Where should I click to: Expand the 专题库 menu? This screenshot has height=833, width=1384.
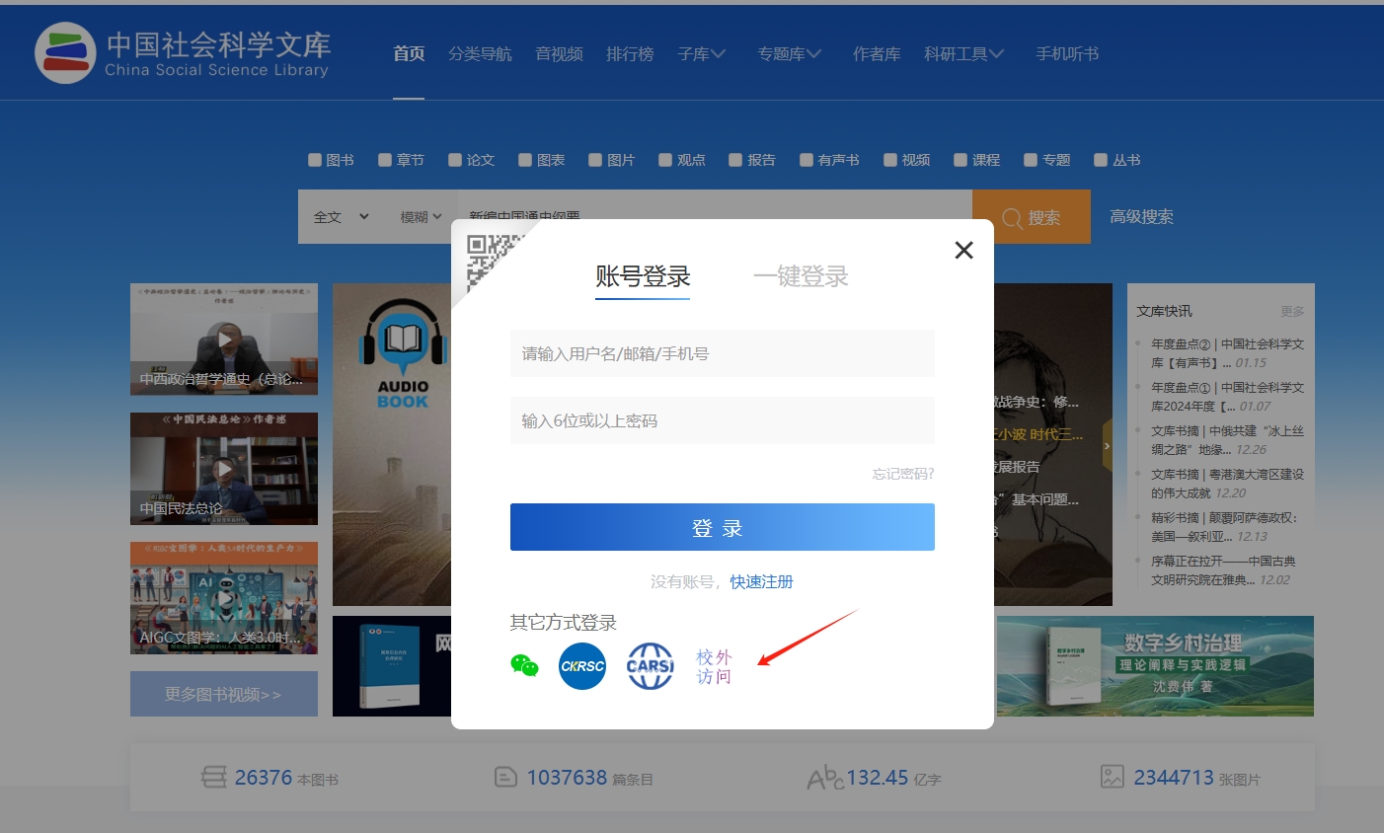tap(789, 53)
